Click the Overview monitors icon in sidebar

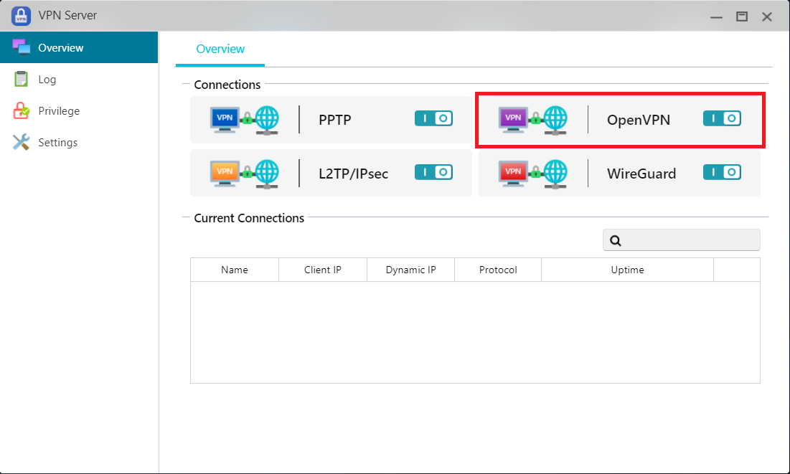21,47
